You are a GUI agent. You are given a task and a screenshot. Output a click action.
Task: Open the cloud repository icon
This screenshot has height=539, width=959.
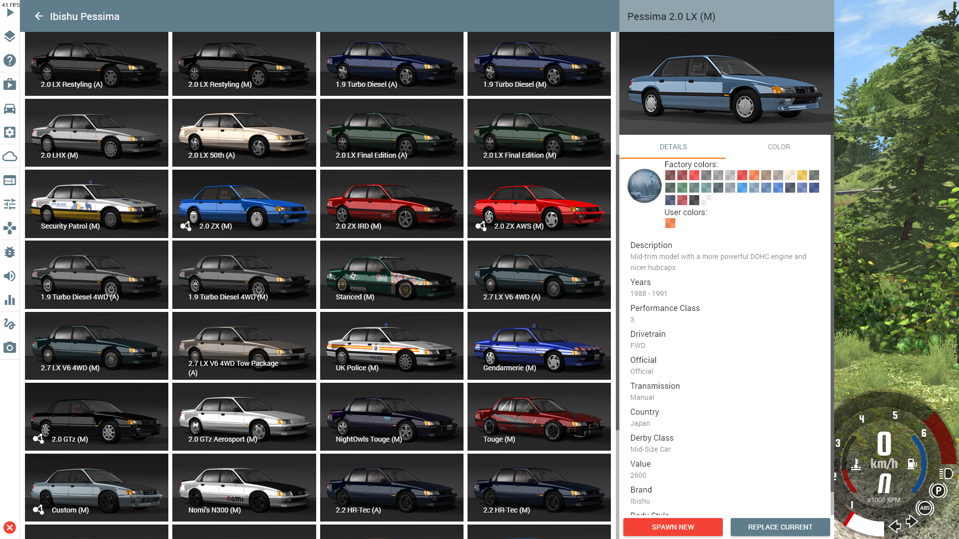[9, 156]
